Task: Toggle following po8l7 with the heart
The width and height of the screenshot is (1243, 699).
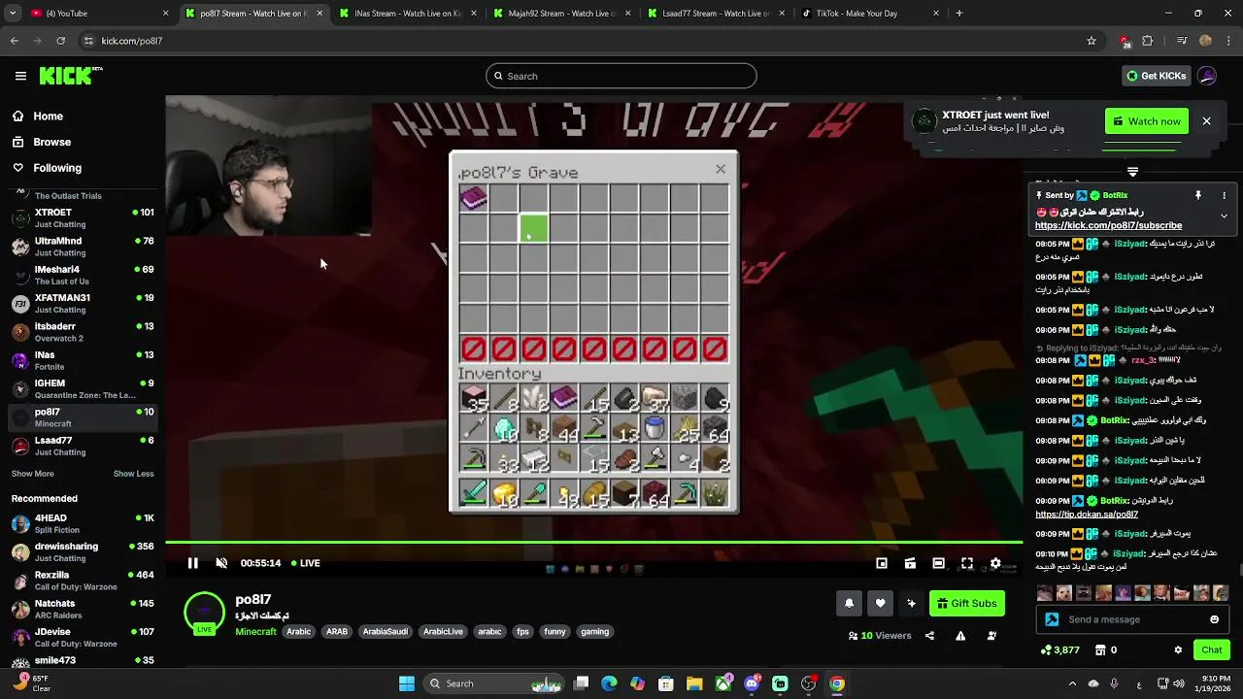Action: click(x=880, y=603)
